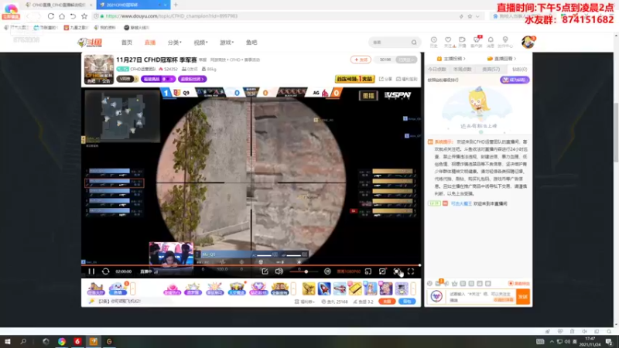Expand arrow after the shark mascot icon

[x=133, y=288]
